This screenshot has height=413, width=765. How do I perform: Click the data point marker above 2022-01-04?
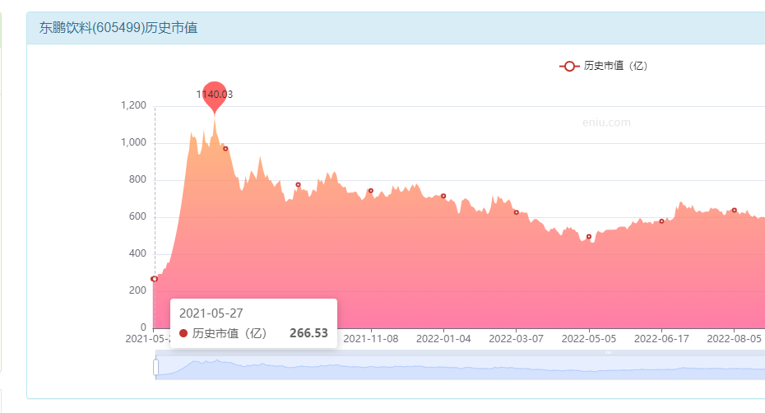pos(443,197)
